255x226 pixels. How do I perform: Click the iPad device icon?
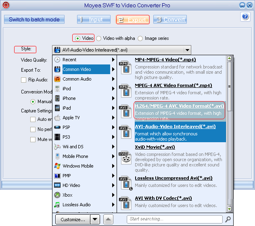57,108
